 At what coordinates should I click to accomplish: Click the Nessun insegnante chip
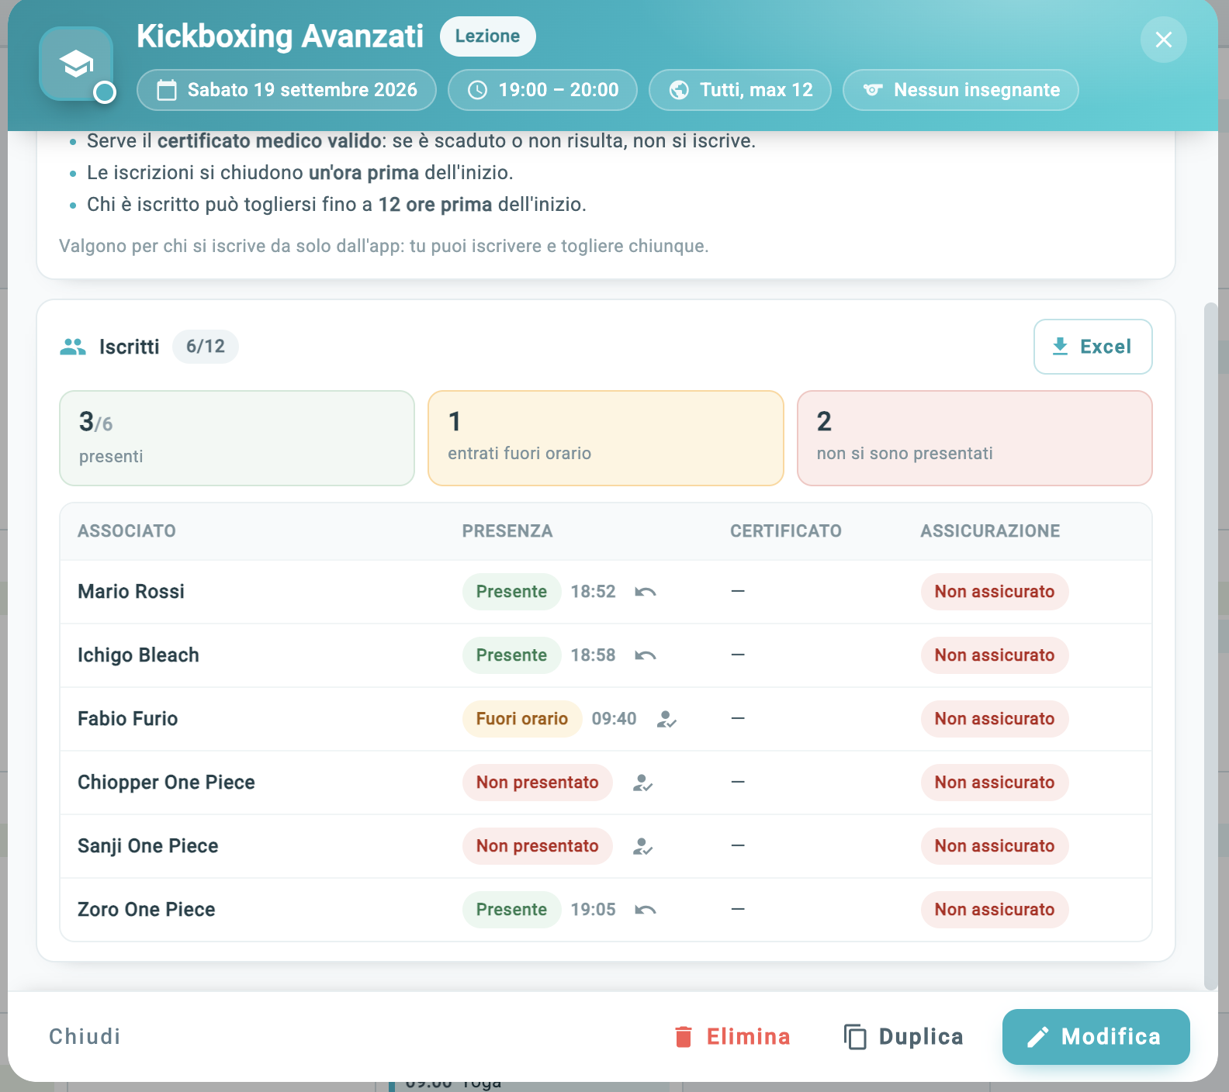click(x=961, y=90)
